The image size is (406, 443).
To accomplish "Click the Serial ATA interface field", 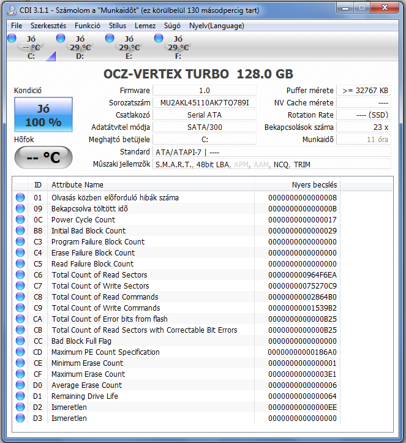I will pos(205,115).
